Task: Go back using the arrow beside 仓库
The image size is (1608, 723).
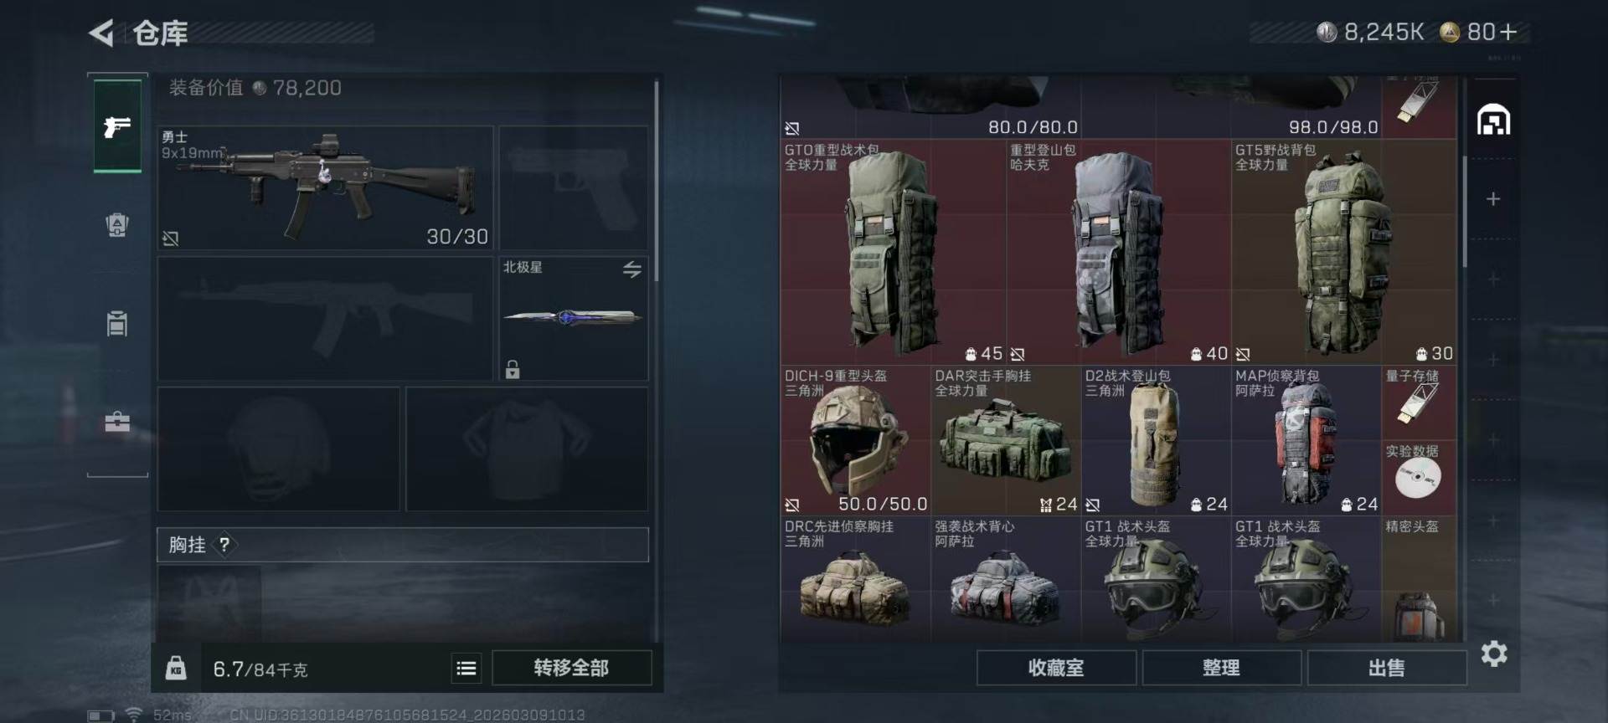Action: 101,33
